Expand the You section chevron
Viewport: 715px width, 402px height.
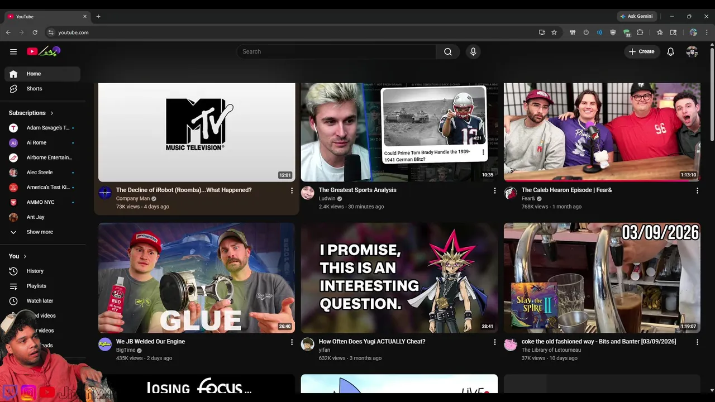point(25,256)
